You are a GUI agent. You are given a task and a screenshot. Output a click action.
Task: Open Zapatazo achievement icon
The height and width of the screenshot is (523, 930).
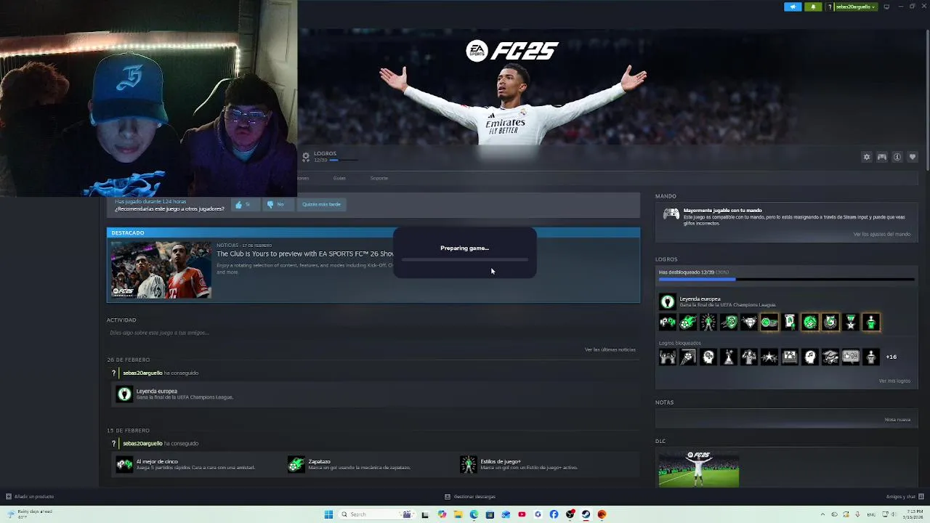[x=296, y=464]
